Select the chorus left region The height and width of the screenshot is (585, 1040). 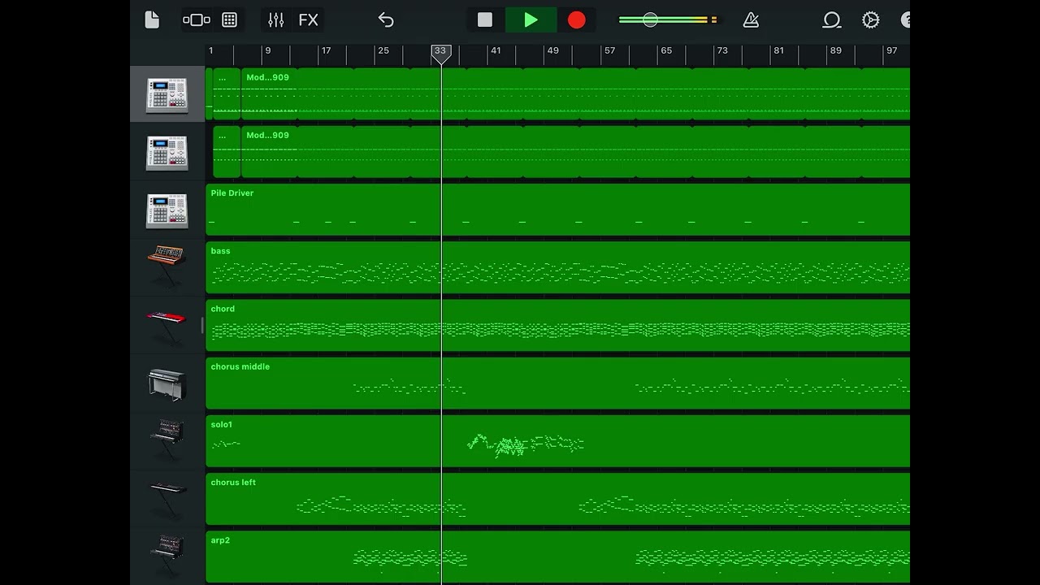coord(557,499)
